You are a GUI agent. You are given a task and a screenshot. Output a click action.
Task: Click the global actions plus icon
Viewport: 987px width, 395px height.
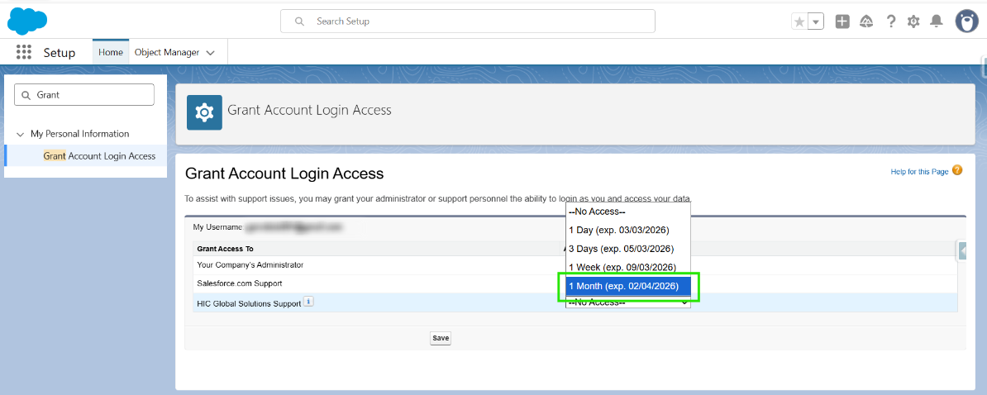(x=842, y=21)
